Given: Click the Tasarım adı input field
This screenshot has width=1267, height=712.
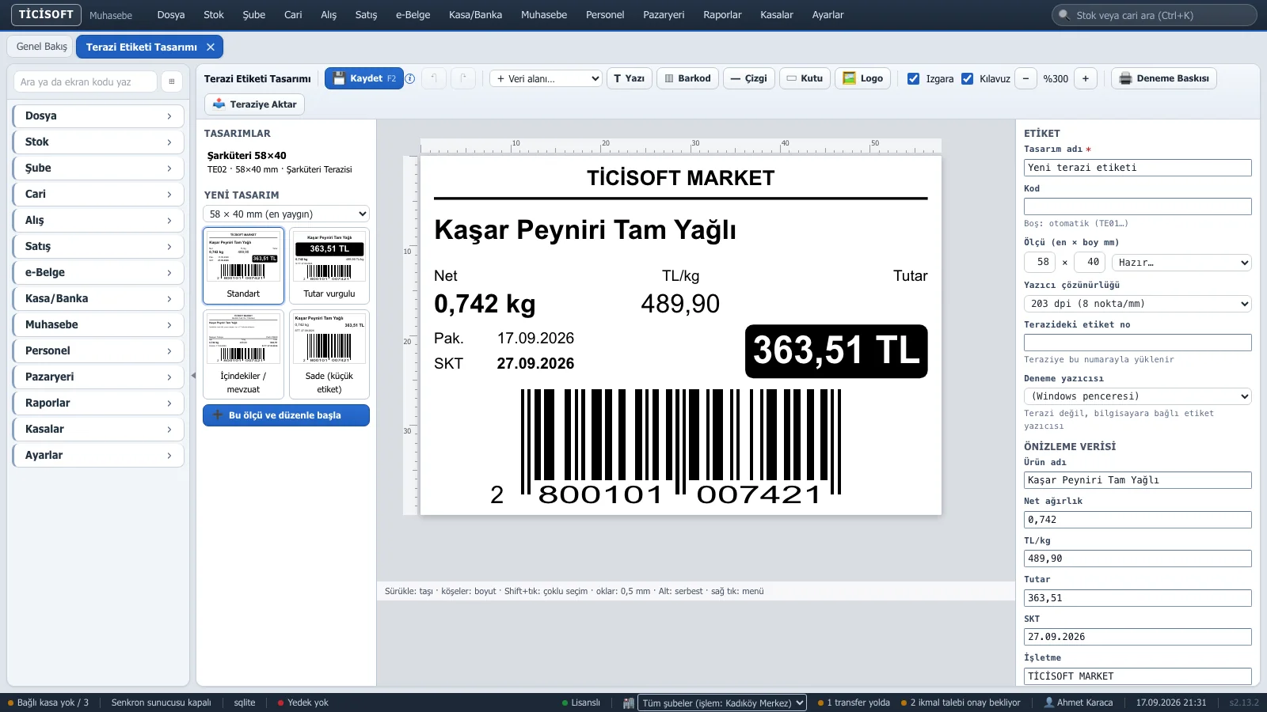Looking at the screenshot, I should pyautogui.click(x=1137, y=168).
